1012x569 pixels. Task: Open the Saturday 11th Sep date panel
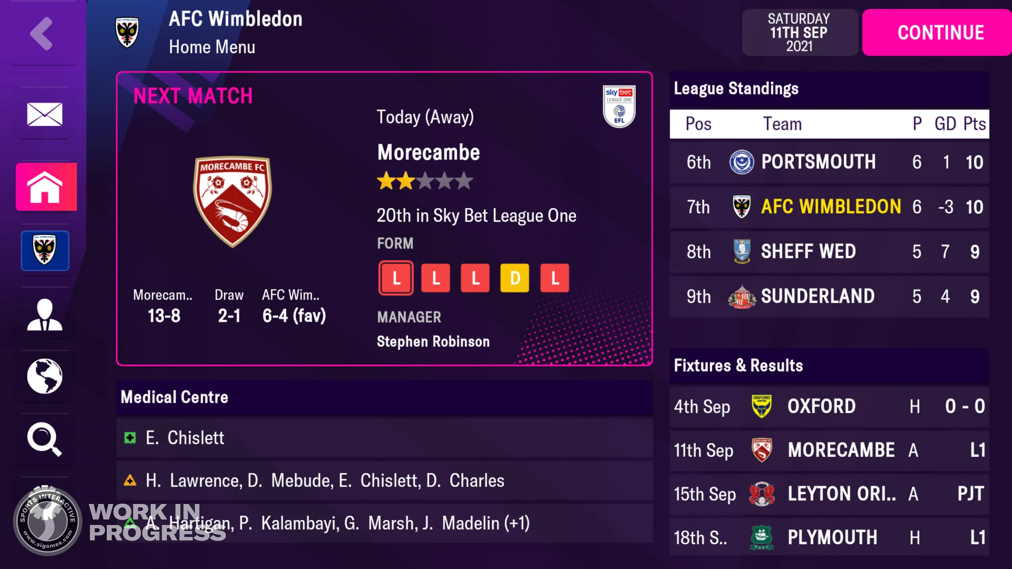tap(799, 33)
